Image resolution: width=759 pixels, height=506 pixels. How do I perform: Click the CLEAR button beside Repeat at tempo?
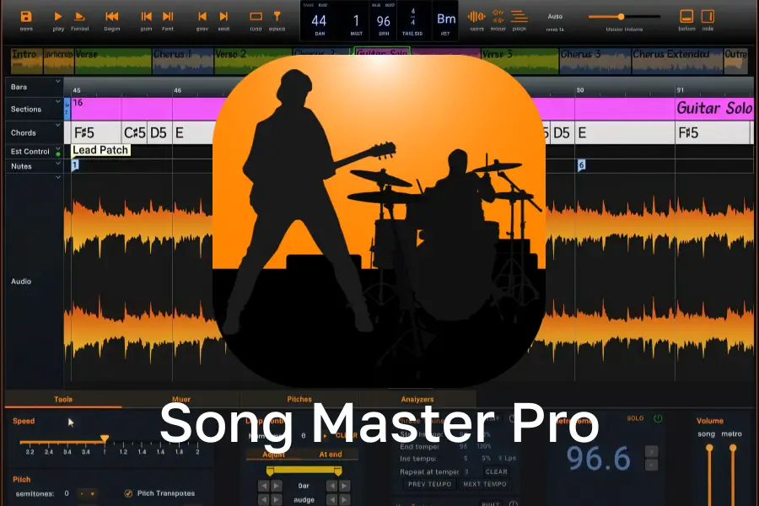(x=496, y=471)
